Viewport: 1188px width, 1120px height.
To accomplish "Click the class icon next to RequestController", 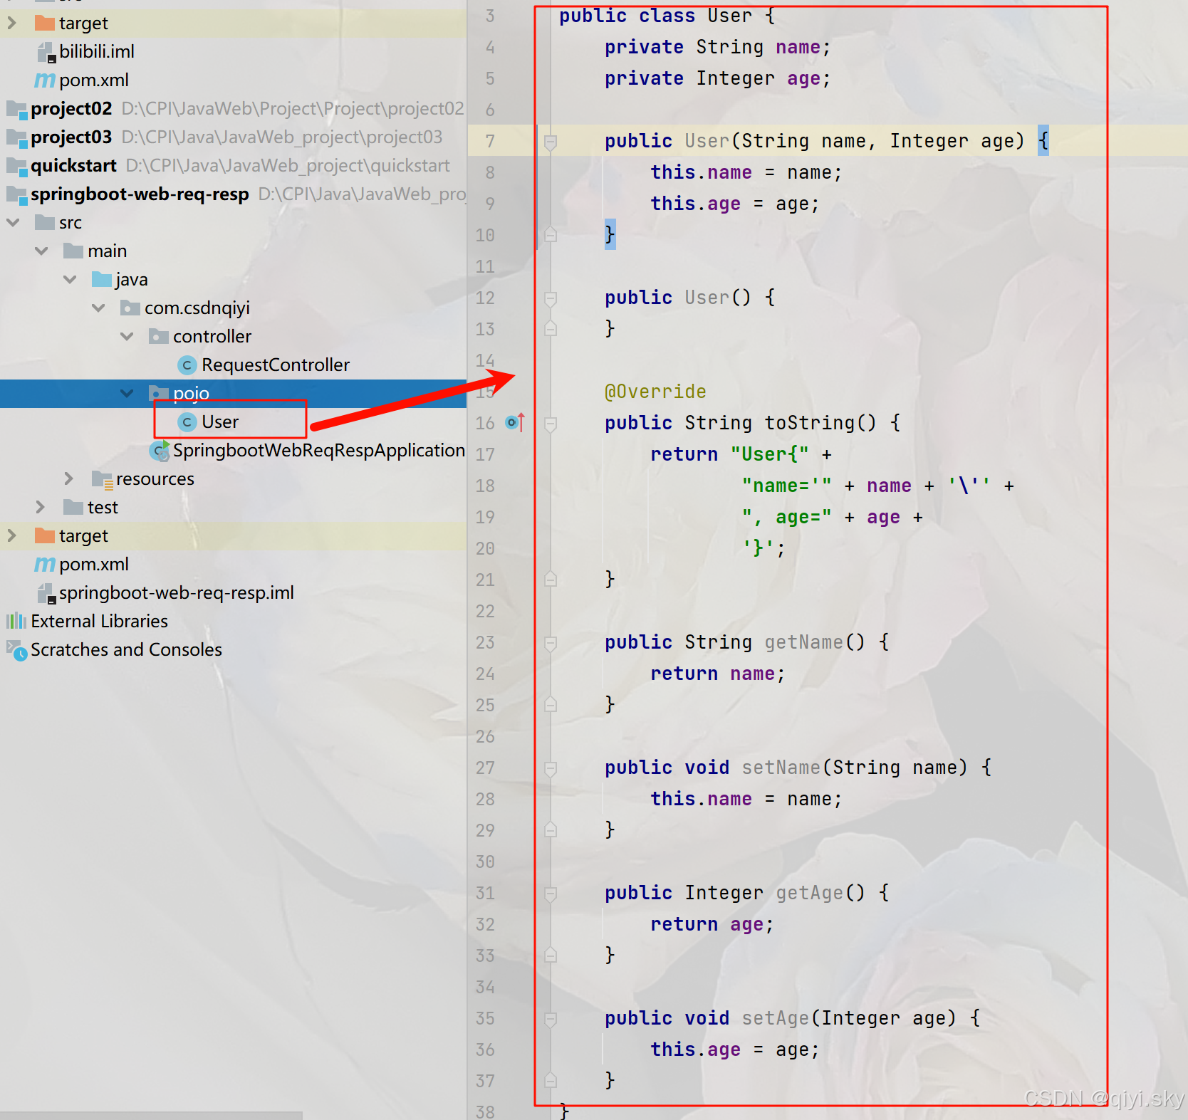I will [x=186, y=365].
